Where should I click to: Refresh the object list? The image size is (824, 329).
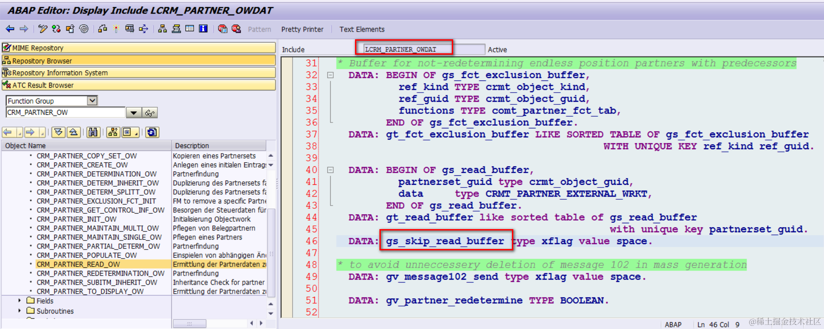point(152,132)
